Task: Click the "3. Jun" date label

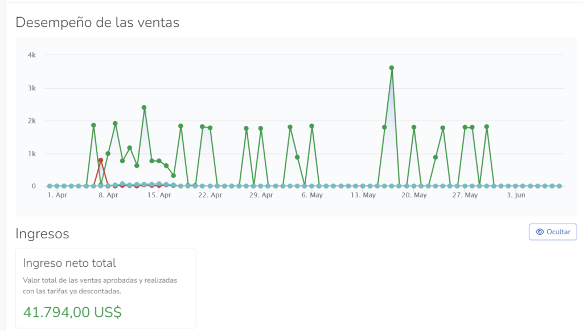Action: pos(516,196)
